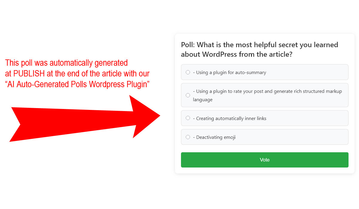Pick the Deactivating emoji radio button

tap(188, 137)
